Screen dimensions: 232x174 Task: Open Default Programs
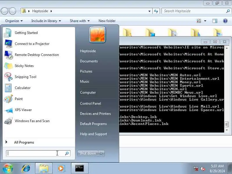[93, 124]
